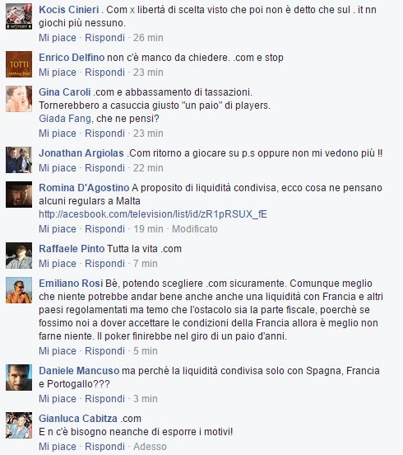Open Romina D'Agostino's avatar
The height and width of the screenshot is (455, 403).
(19, 195)
